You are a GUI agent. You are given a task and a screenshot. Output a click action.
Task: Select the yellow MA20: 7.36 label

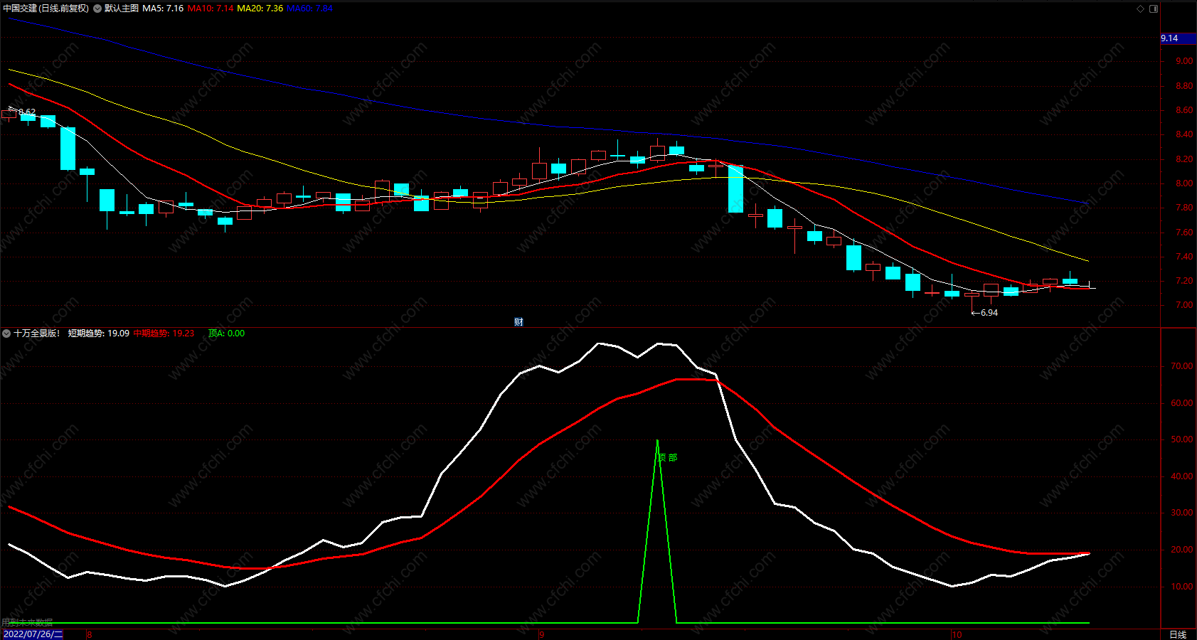click(260, 9)
